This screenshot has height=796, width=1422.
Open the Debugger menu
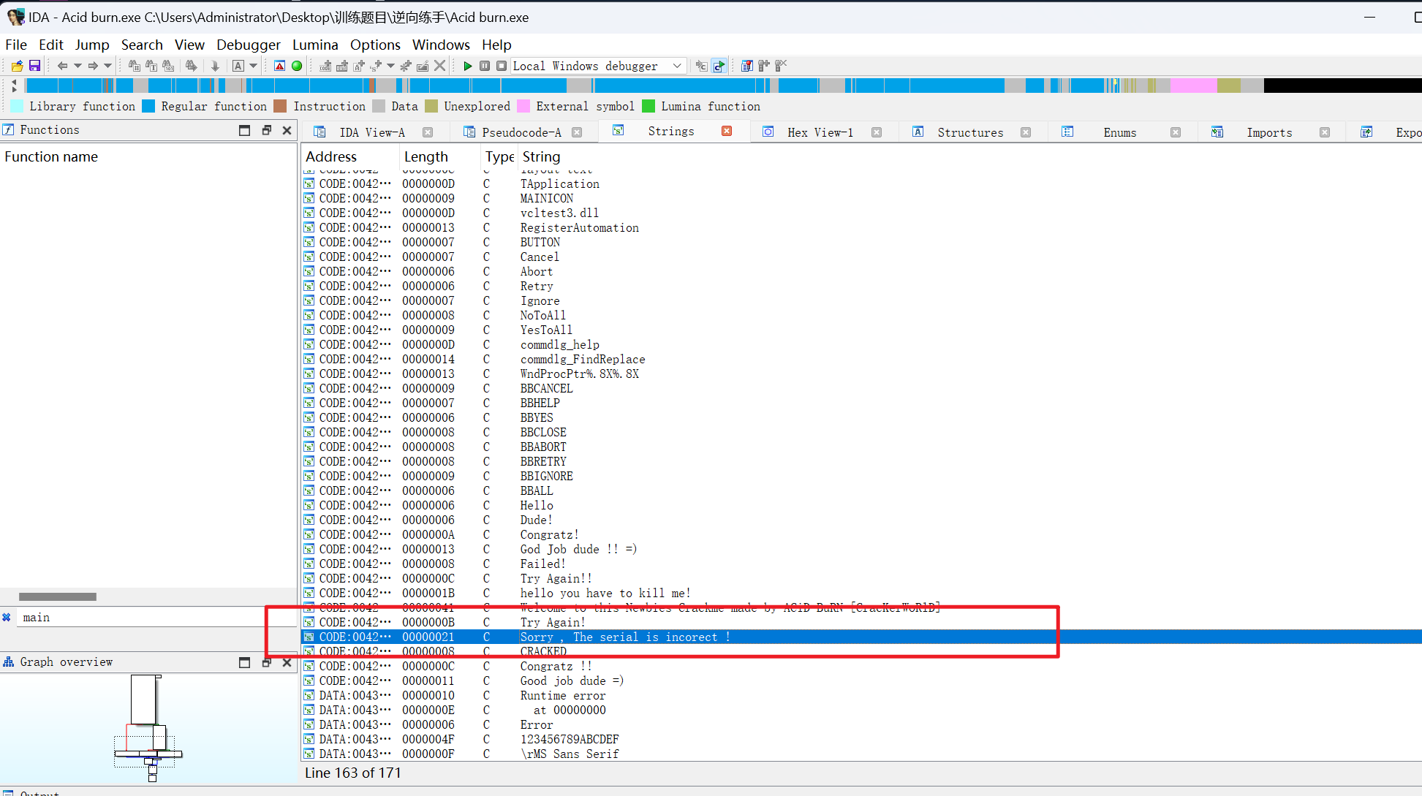tap(248, 45)
